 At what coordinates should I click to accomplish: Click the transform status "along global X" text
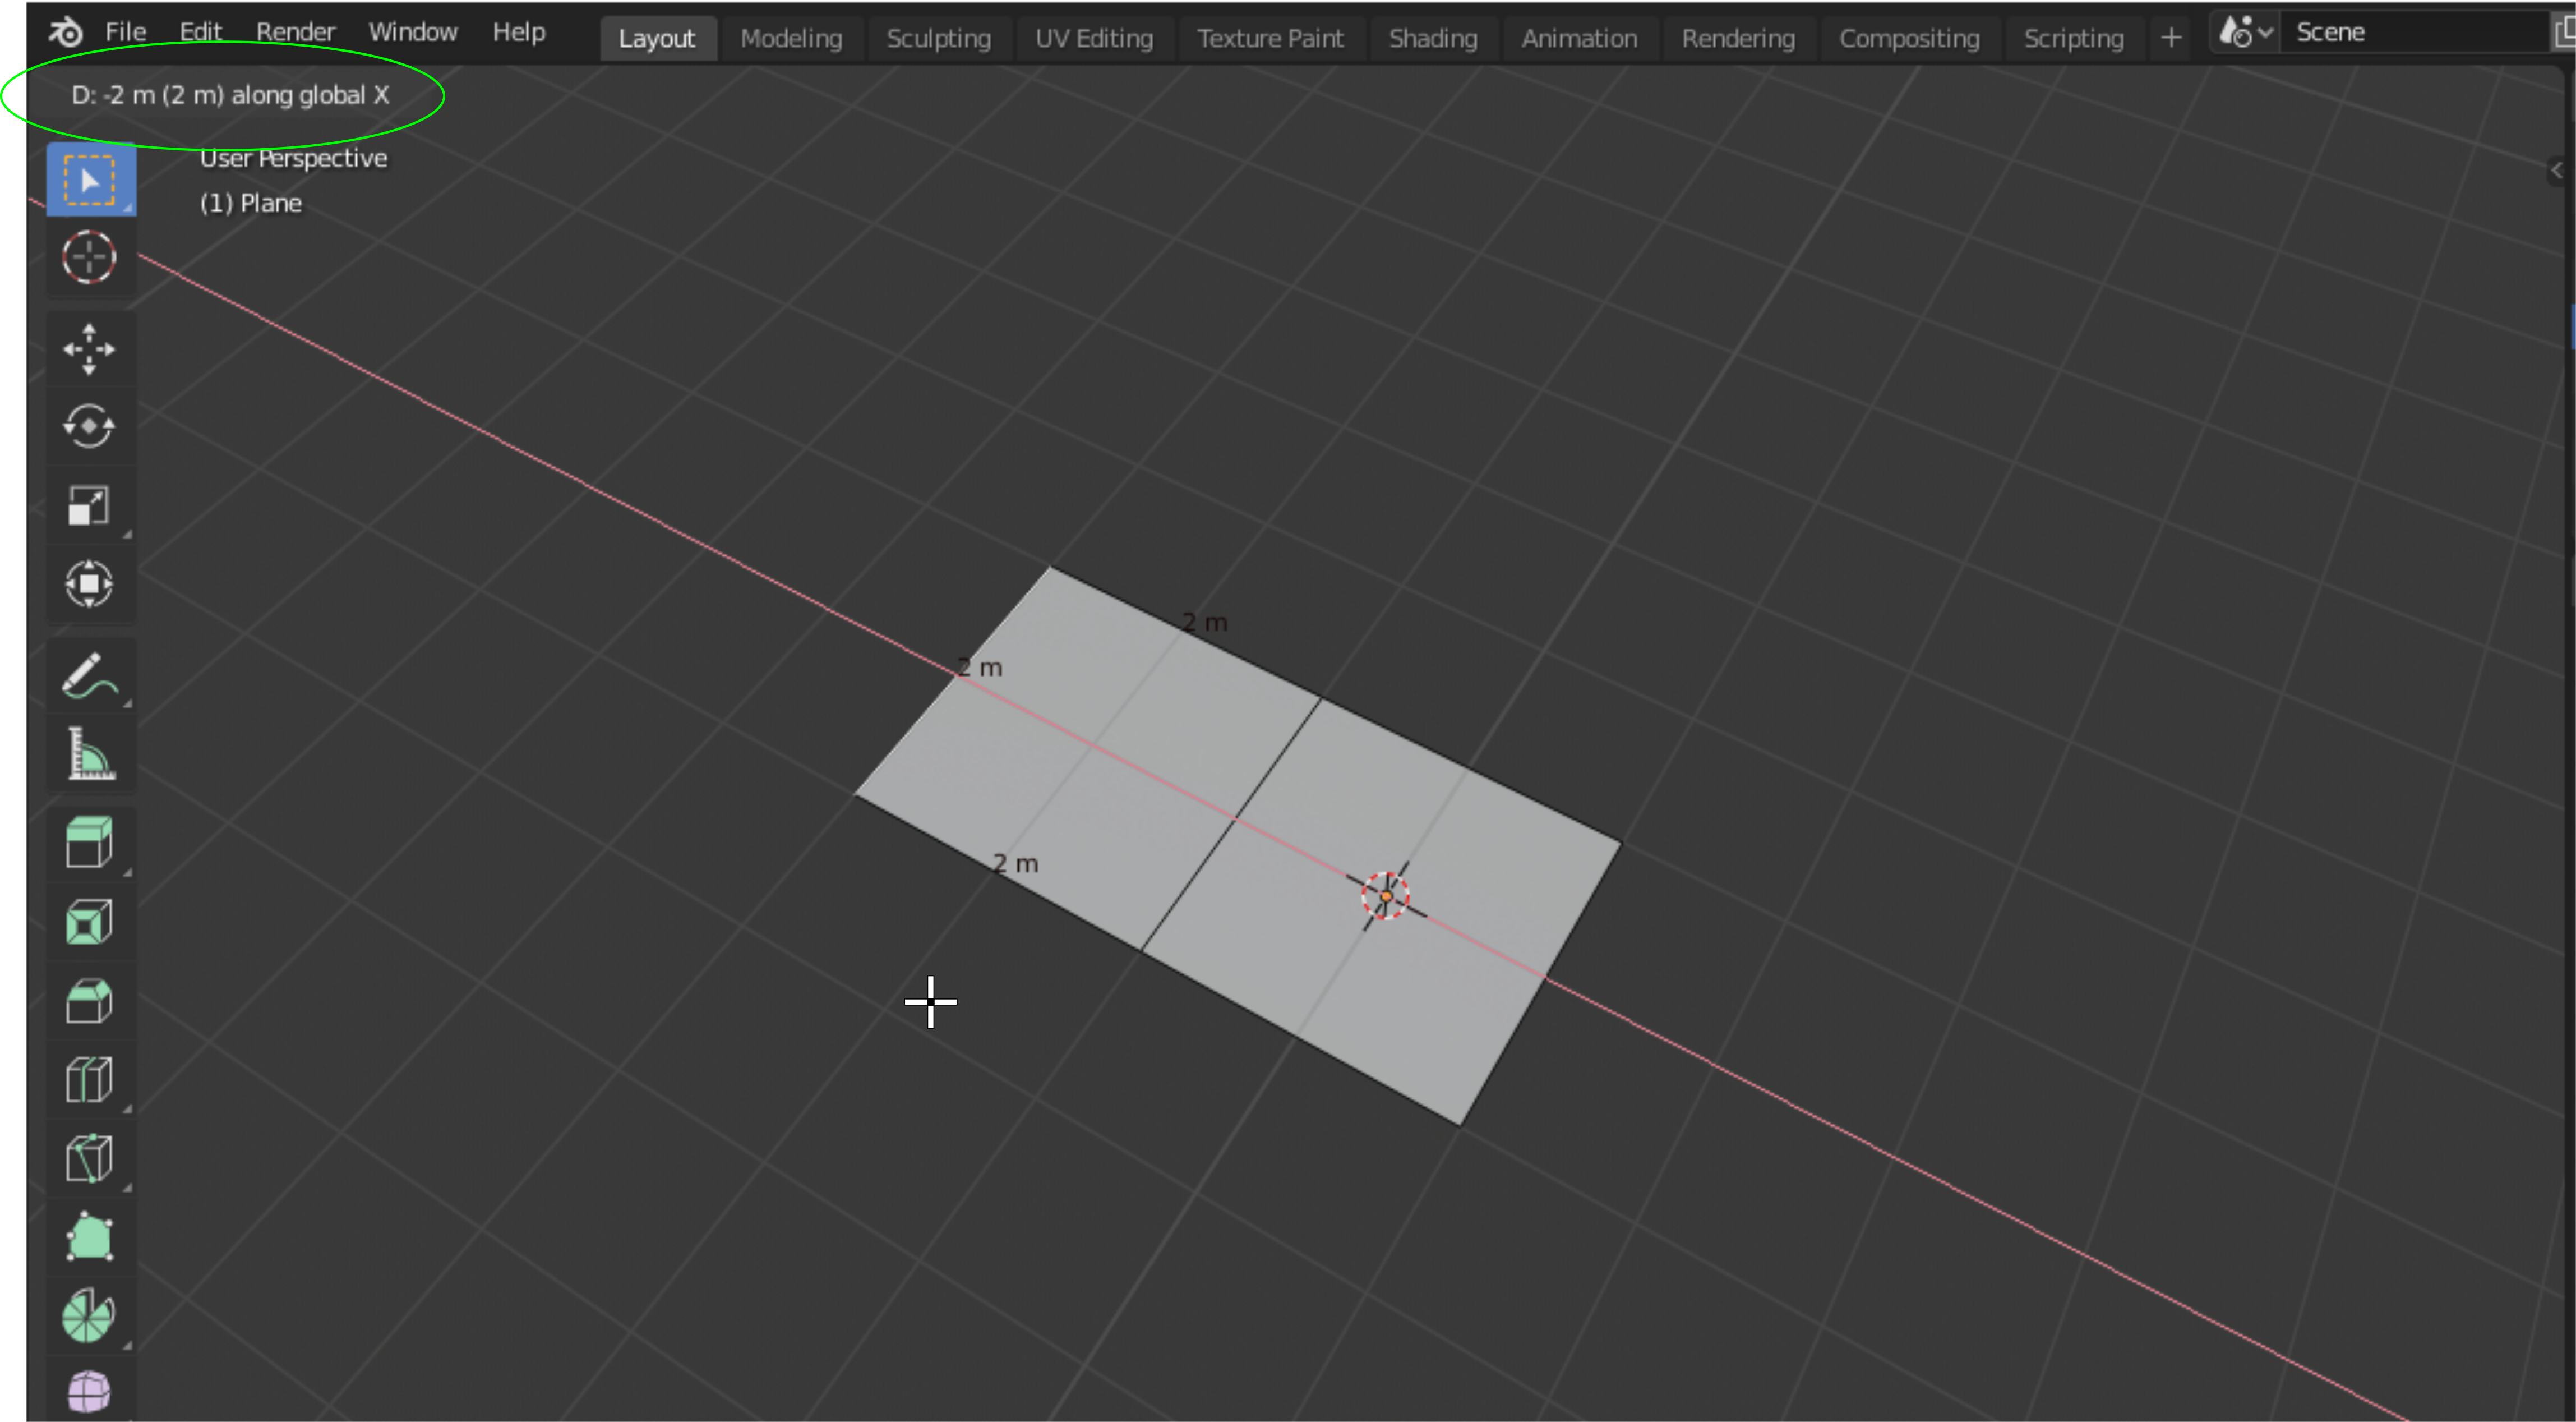coord(310,95)
